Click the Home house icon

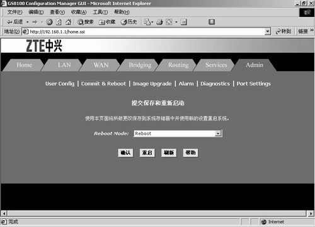[x=68, y=22]
